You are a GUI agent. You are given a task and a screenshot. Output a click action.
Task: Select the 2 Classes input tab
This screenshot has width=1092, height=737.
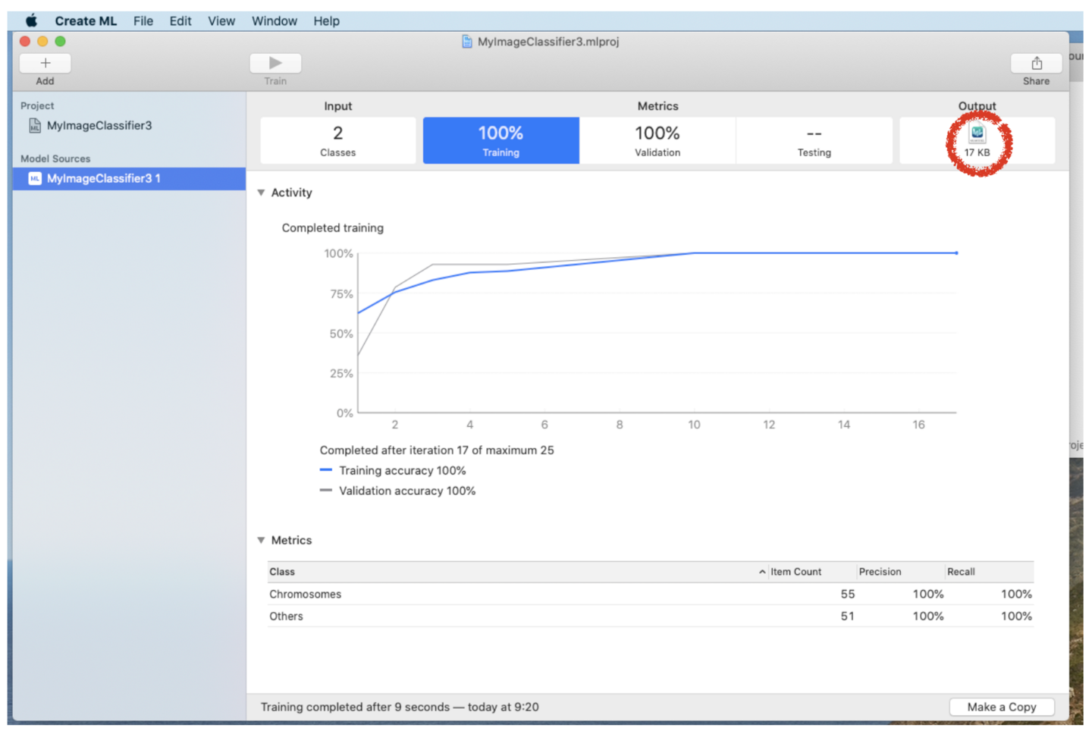337,140
